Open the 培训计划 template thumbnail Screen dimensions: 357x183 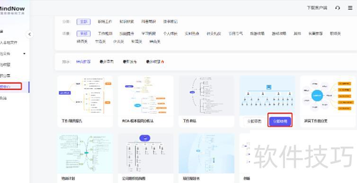(x=85, y=153)
